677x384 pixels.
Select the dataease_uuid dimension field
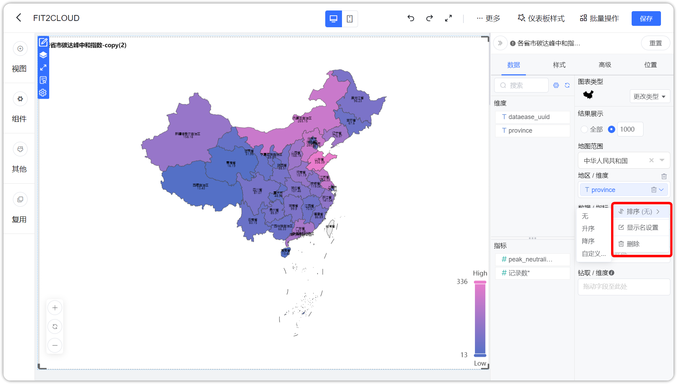coord(533,117)
